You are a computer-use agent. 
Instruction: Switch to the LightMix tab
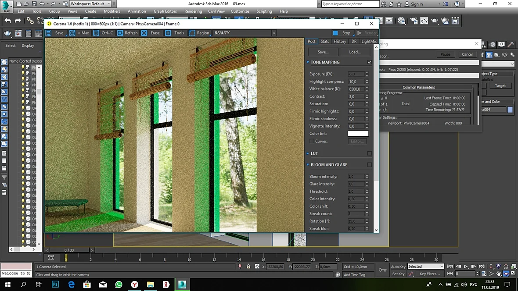click(x=369, y=41)
